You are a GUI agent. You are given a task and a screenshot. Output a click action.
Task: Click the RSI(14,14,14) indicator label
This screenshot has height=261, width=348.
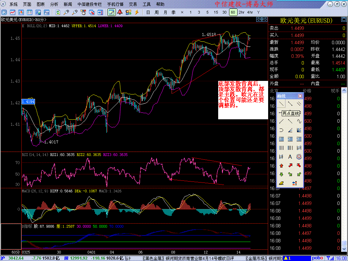[x=35, y=155]
